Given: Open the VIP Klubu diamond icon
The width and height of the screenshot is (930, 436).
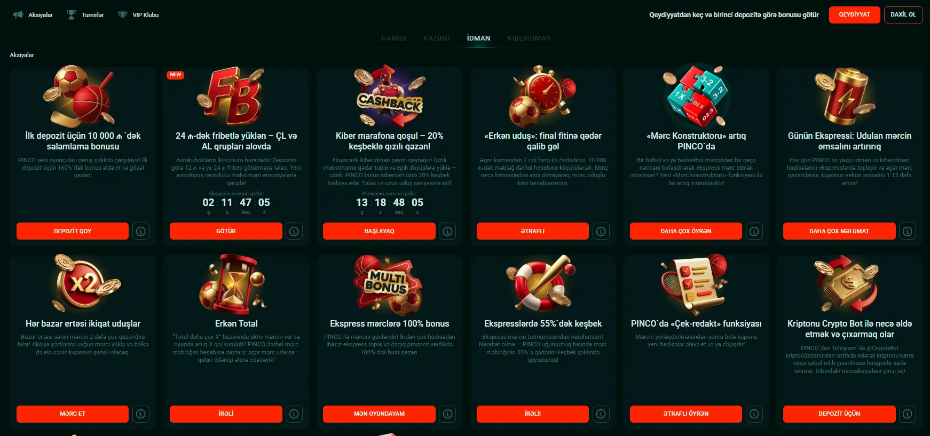Looking at the screenshot, I should coord(122,15).
